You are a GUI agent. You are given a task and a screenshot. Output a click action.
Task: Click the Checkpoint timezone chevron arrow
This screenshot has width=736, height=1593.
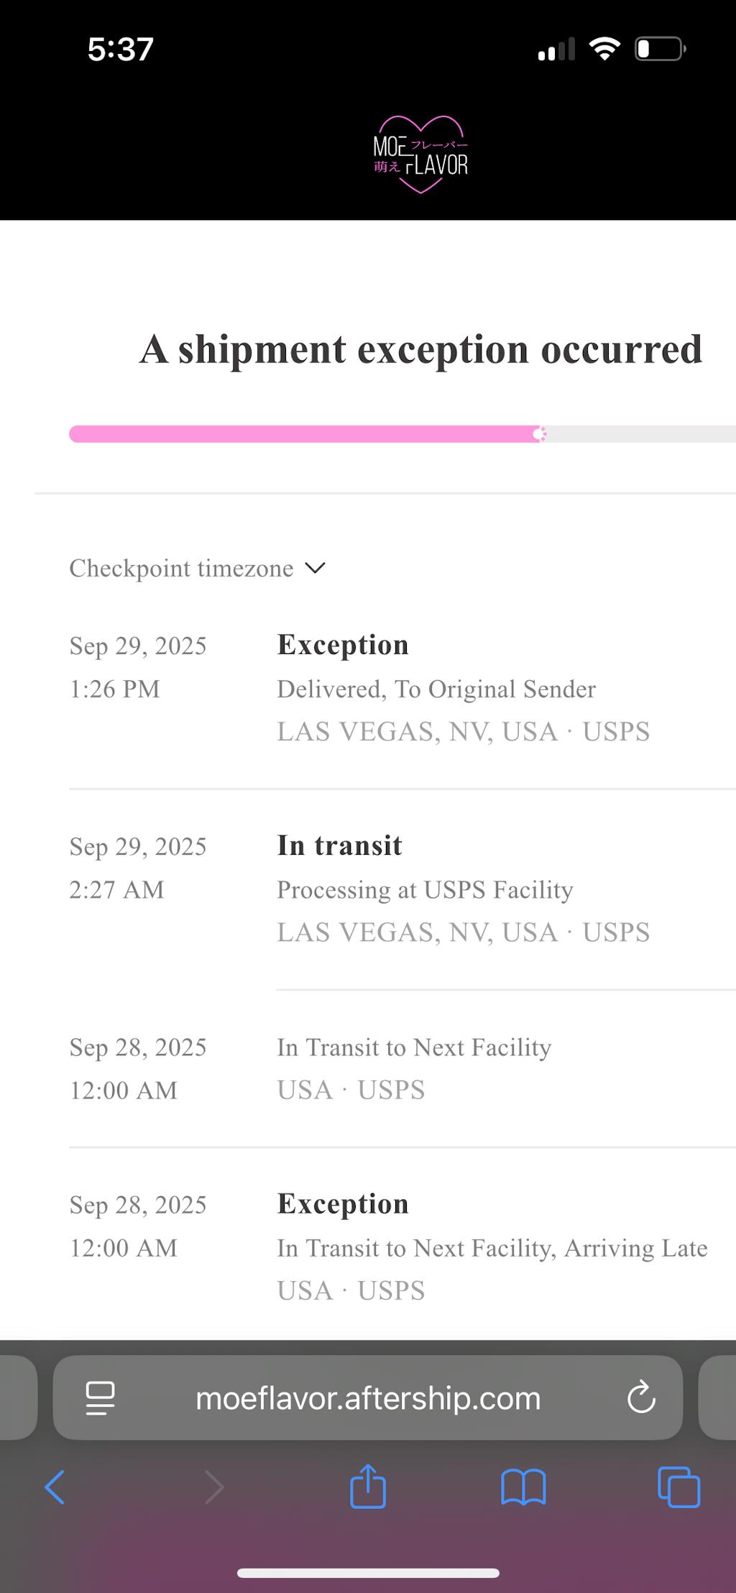tap(316, 568)
